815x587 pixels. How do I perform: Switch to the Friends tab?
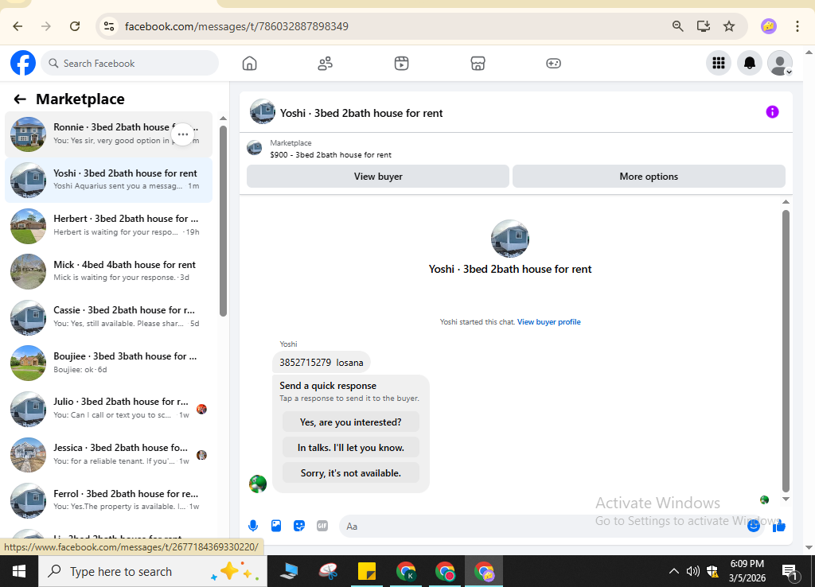click(x=326, y=64)
